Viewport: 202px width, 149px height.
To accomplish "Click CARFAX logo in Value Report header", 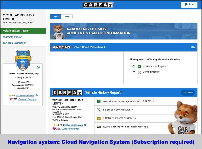I will pos(62,47).
